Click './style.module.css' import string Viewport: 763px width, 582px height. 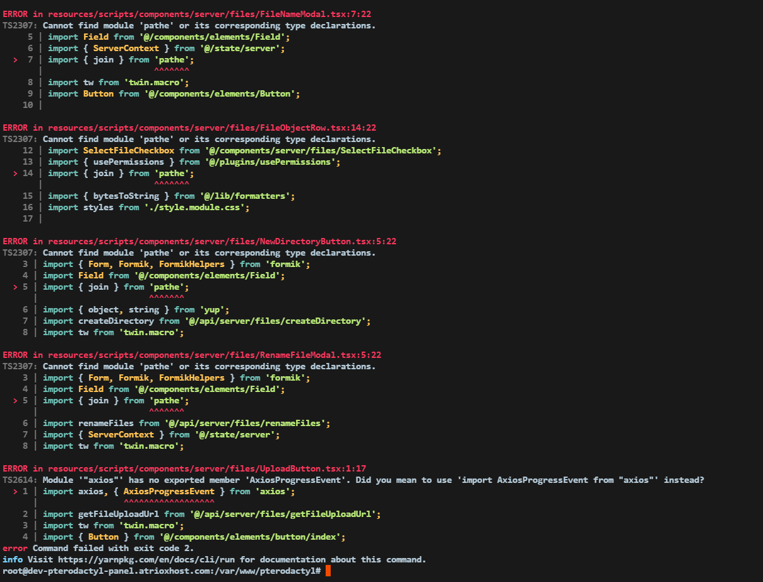pyautogui.click(x=194, y=207)
